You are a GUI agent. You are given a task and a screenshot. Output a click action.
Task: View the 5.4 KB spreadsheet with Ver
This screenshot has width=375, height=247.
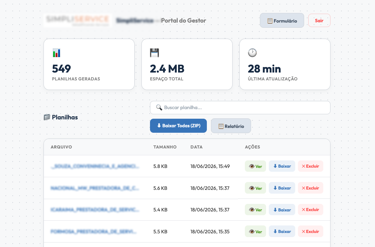click(255, 210)
